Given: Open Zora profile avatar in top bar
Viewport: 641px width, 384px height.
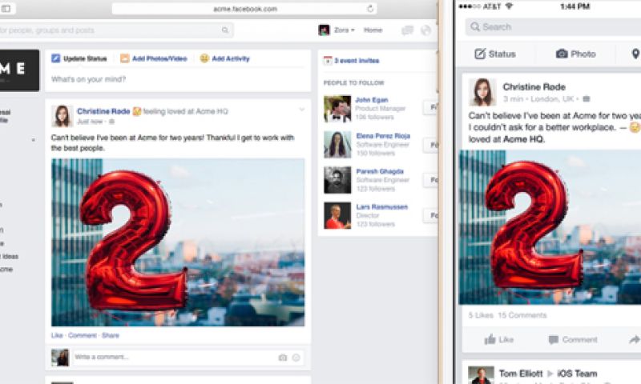Looking at the screenshot, I should 325,30.
